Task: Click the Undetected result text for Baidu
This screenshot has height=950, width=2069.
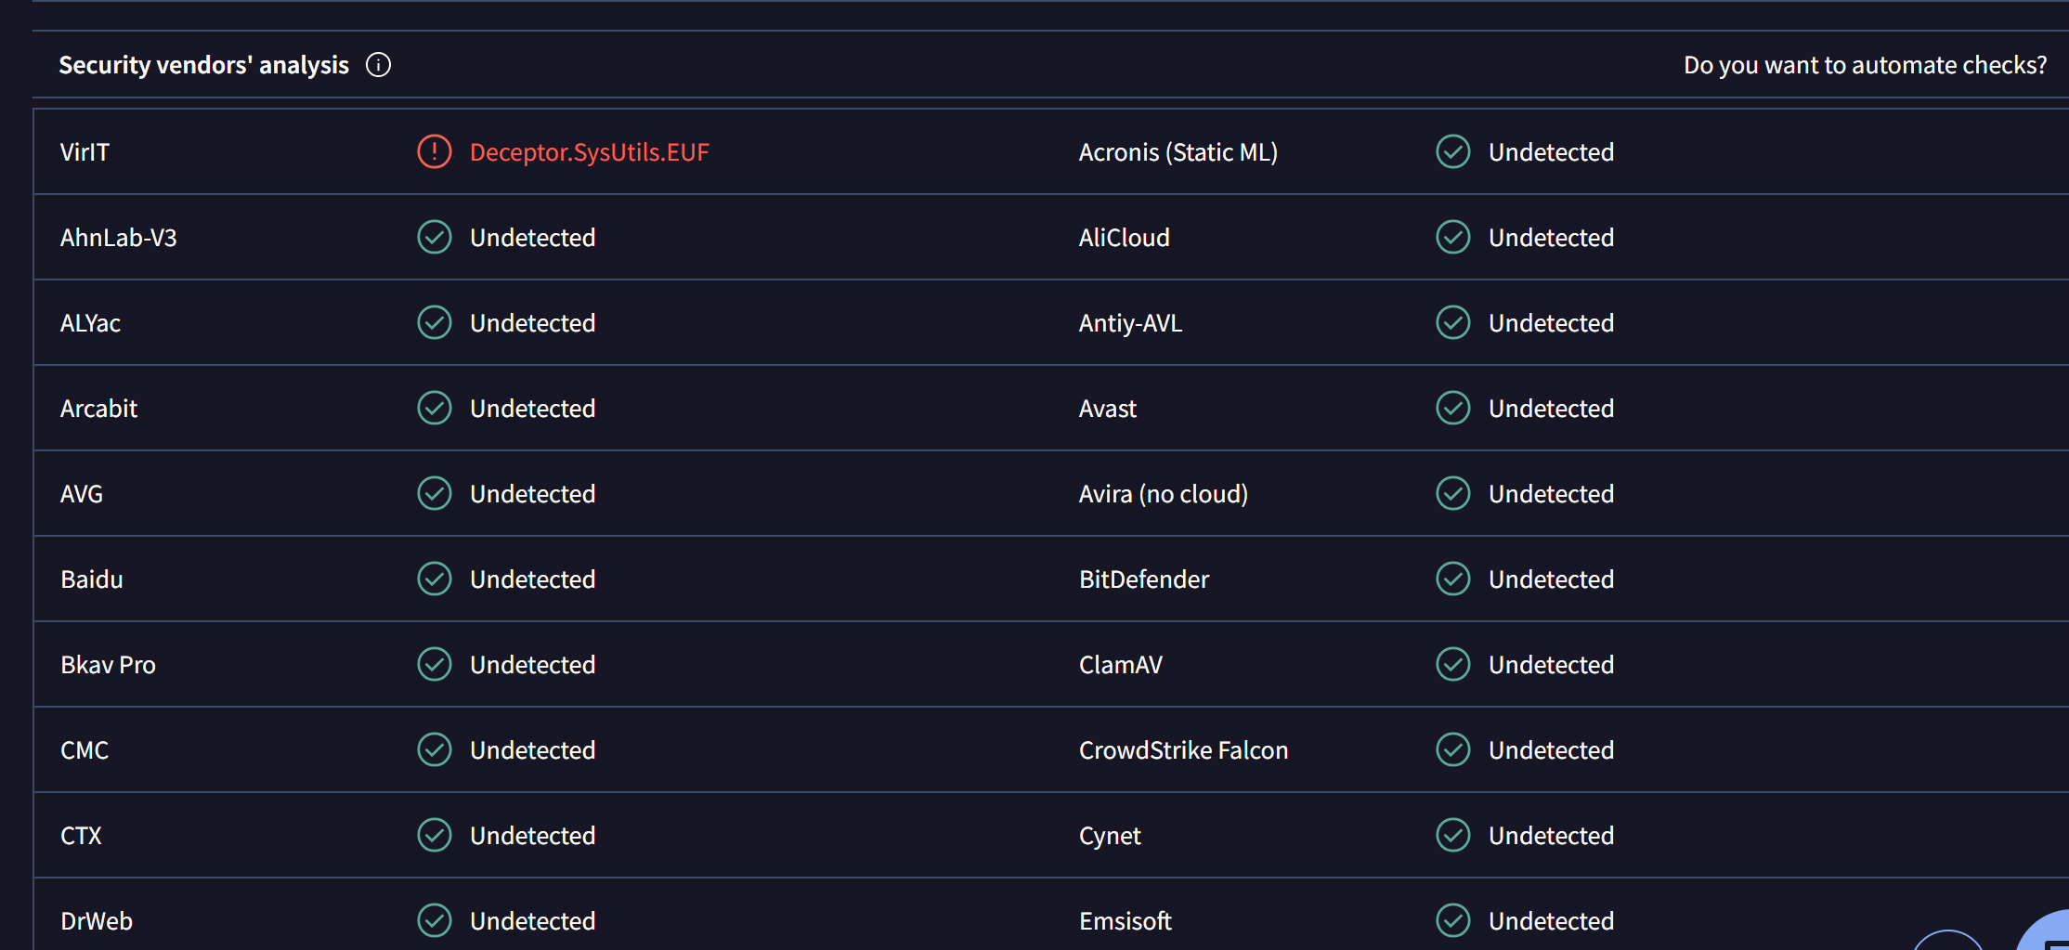Action: pyautogui.click(x=532, y=579)
